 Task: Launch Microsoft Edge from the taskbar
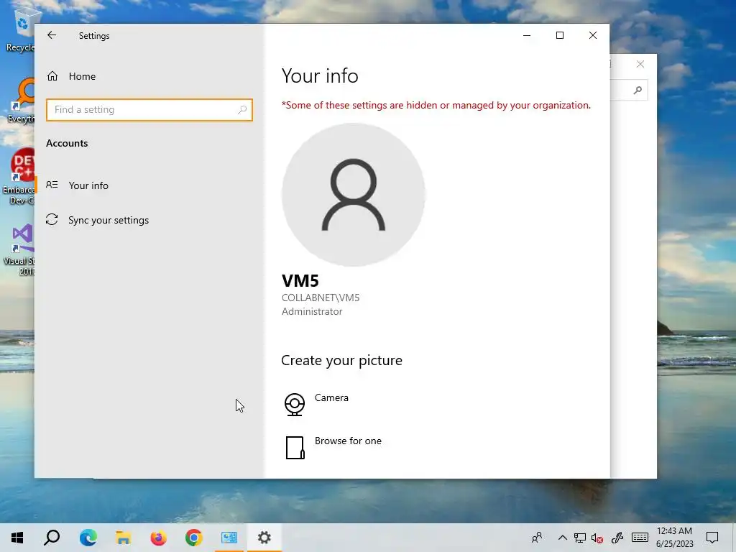pyautogui.click(x=88, y=538)
